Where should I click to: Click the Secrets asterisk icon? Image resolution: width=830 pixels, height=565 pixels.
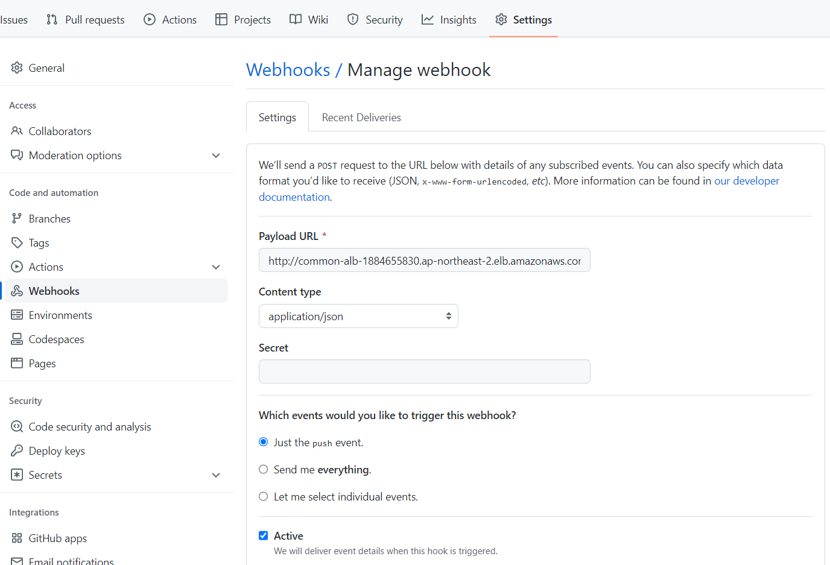click(x=17, y=475)
